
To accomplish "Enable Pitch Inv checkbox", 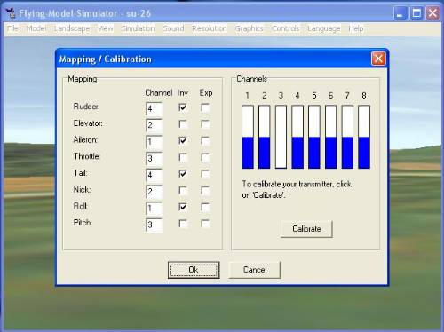I will (183, 224).
